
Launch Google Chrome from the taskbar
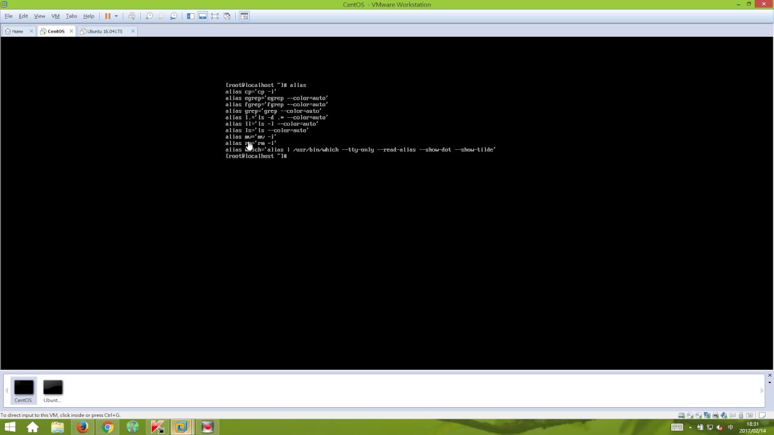coord(108,427)
